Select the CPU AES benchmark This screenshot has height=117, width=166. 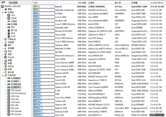click(15, 99)
